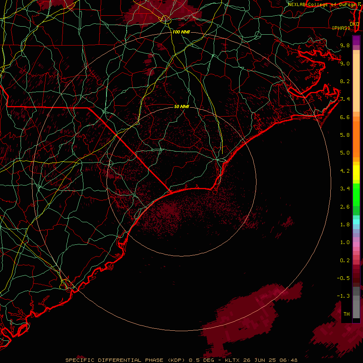The image size is (363, 363).
Task: Pick the bright green band on the color scale
Action: coord(356,195)
